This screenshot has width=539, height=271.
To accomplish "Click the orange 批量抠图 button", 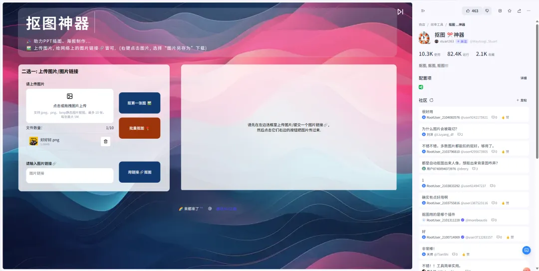I will pyautogui.click(x=139, y=128).
